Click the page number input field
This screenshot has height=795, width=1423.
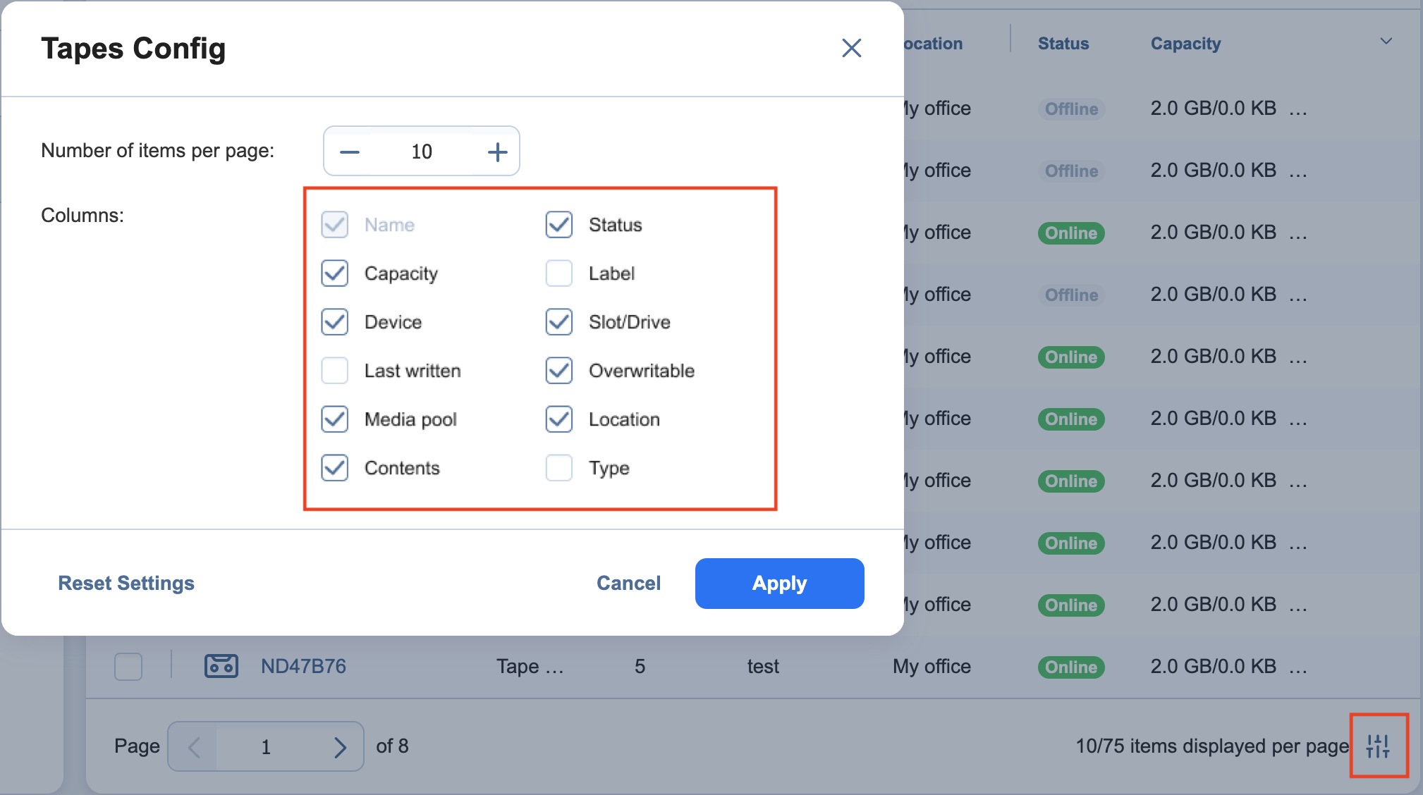coord(267,746)
